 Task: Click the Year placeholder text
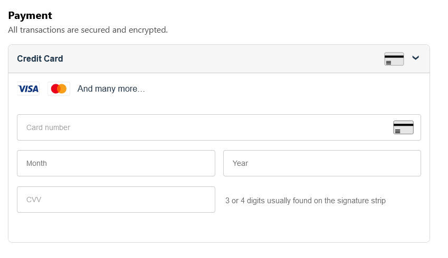[240, 163]
